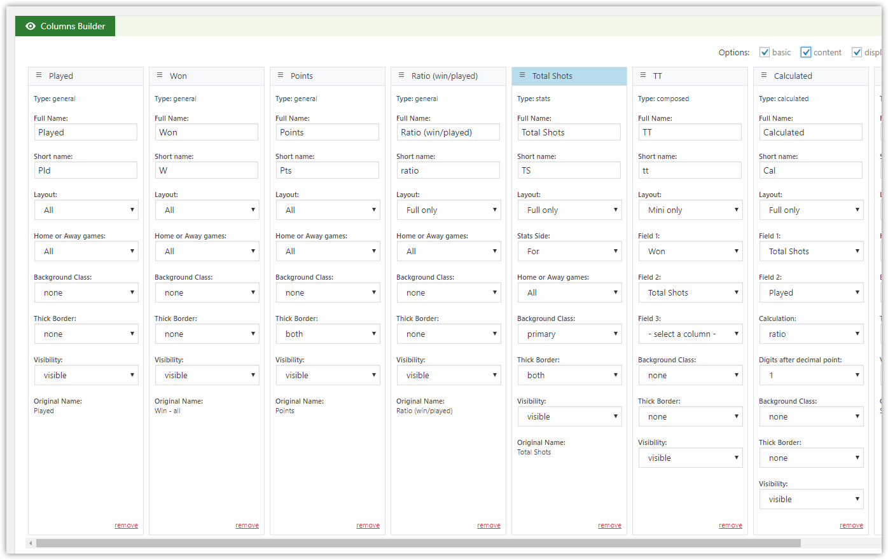Click the Calculated column header
888x560 pixels.
811,76
